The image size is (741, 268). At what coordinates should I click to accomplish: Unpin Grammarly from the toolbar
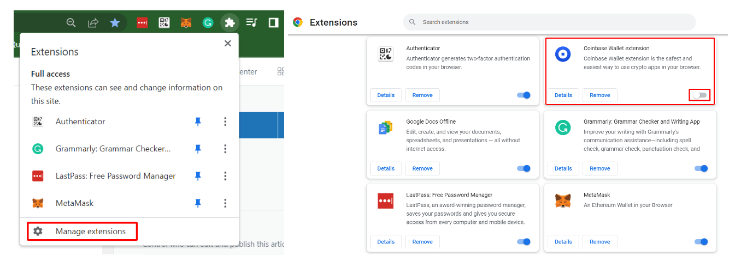(198, 149)
